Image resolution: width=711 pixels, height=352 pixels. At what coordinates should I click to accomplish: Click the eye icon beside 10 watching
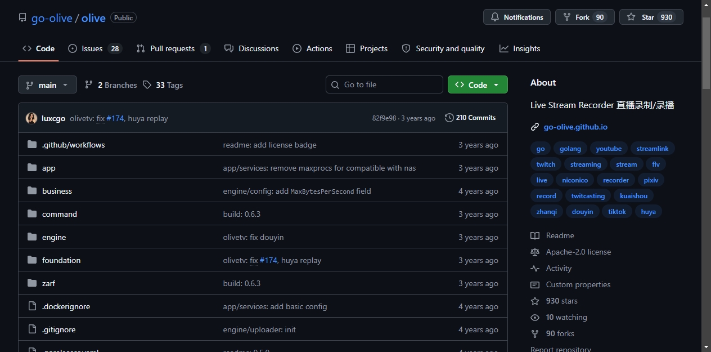click(x=535, y=317)
